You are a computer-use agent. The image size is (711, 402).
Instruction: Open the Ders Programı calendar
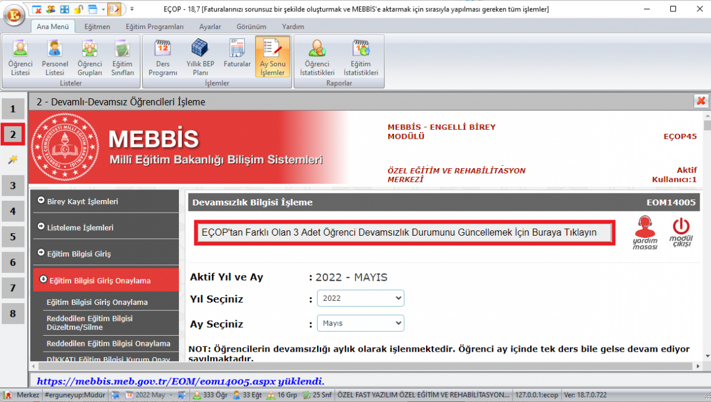click(x=163, y=57)
